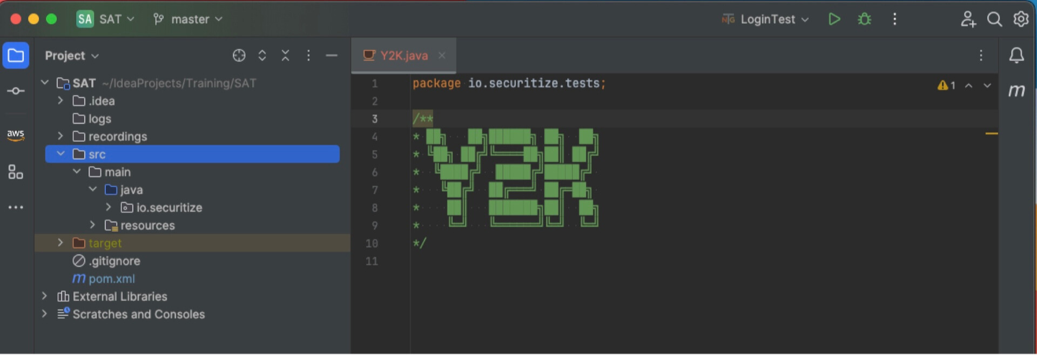Screen dimensions: 1037x355
Task: Open the Structure tool window
Action: point(16,172)
